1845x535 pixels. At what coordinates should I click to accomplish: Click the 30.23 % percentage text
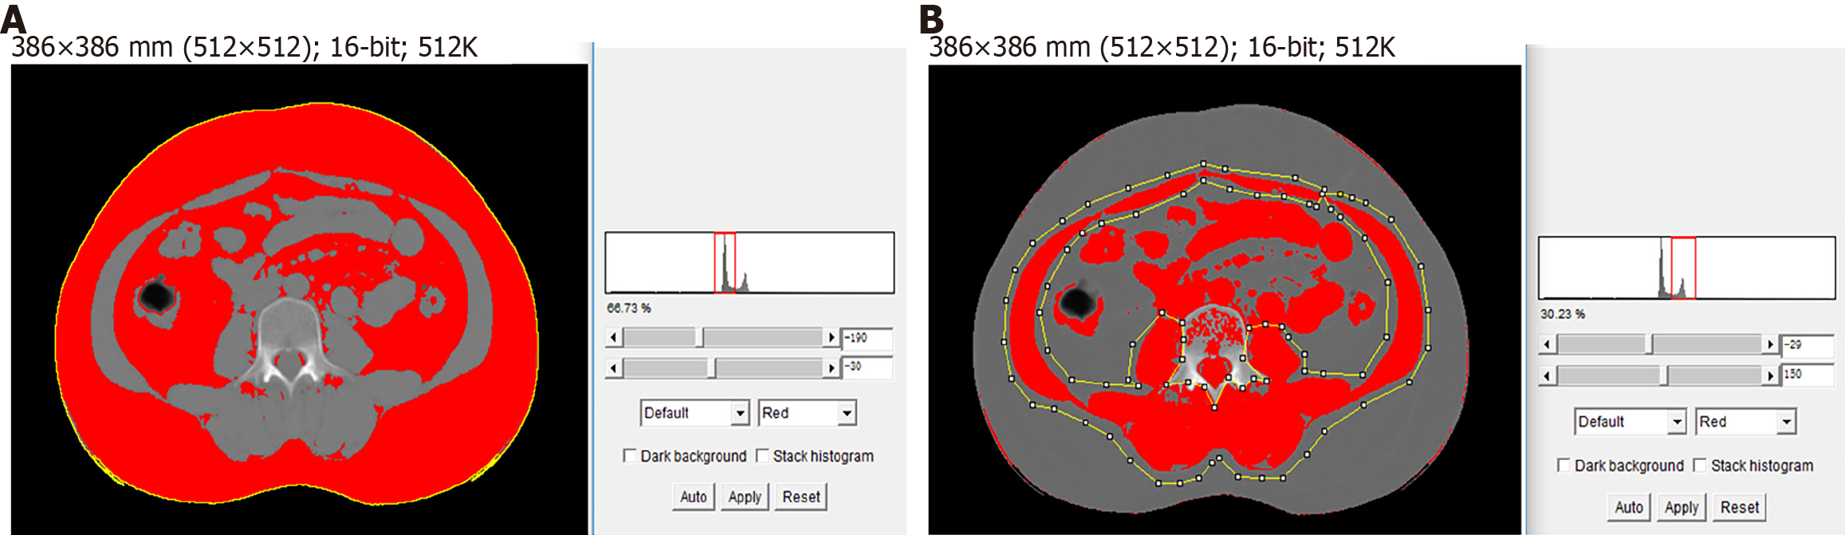(x=1563, y=314)
